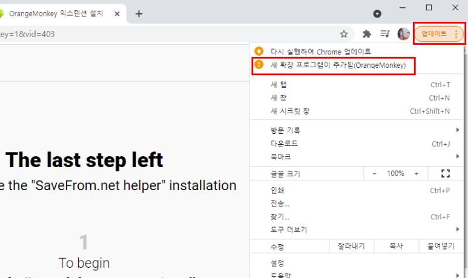Expand the 도움말 submenu

click(357, 275)
